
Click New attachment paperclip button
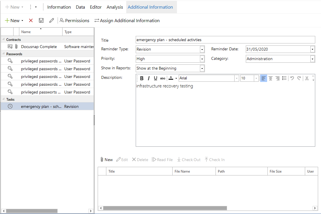click(x=107, y=160)
